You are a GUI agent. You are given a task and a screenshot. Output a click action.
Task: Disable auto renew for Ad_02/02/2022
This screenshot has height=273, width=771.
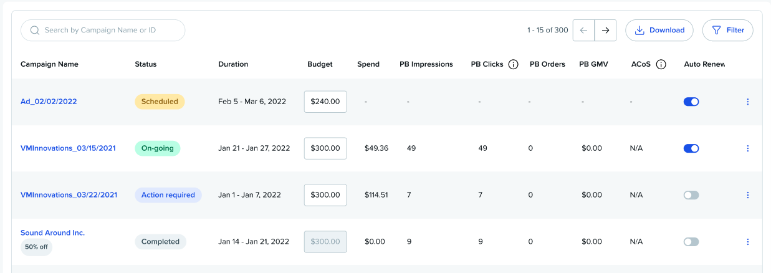click(x=691, y=102)
